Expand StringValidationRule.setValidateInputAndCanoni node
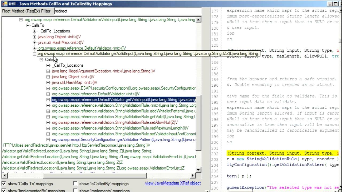Viewport: 342px width, 192px height. (x=48, y=134)
